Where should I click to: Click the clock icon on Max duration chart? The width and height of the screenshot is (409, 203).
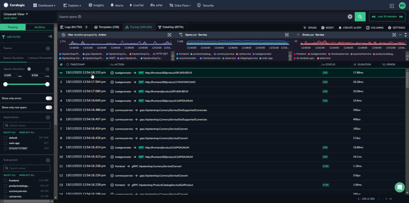click(64, 35)
